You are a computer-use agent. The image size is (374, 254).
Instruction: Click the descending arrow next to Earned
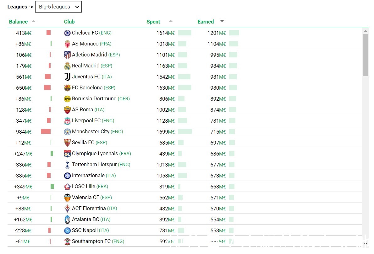point(222,21)
